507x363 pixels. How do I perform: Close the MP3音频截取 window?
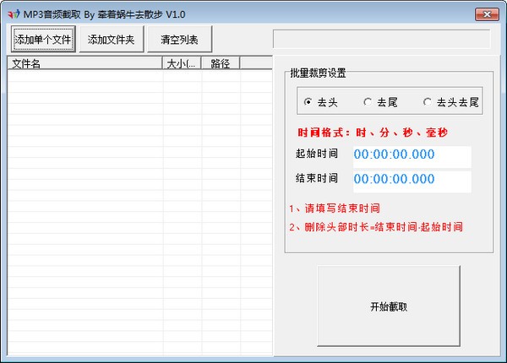tap(486, 13)
